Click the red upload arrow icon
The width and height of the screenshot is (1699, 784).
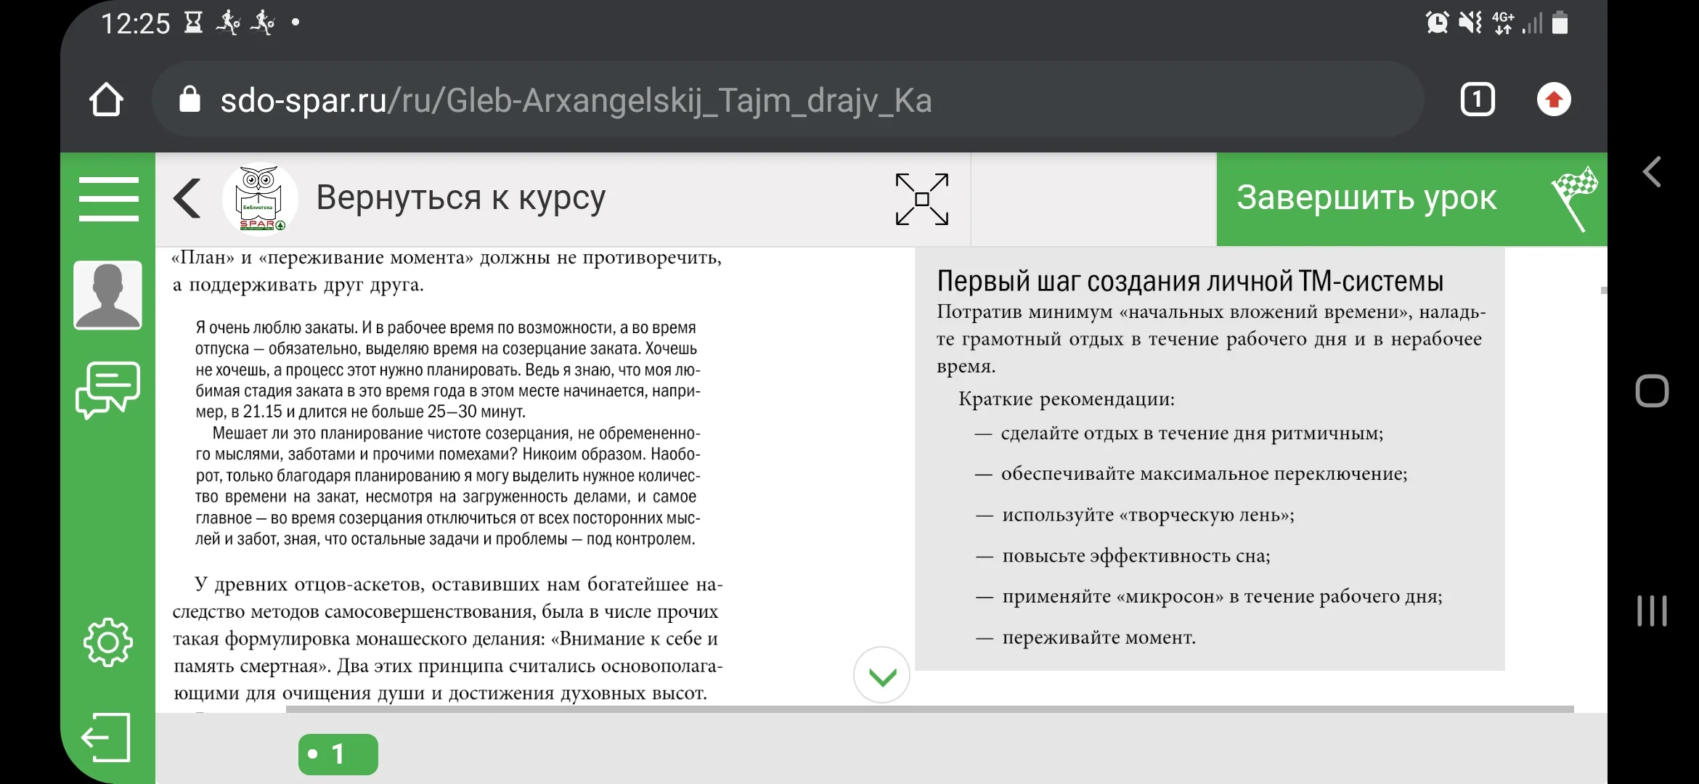tap(1555, 99)
